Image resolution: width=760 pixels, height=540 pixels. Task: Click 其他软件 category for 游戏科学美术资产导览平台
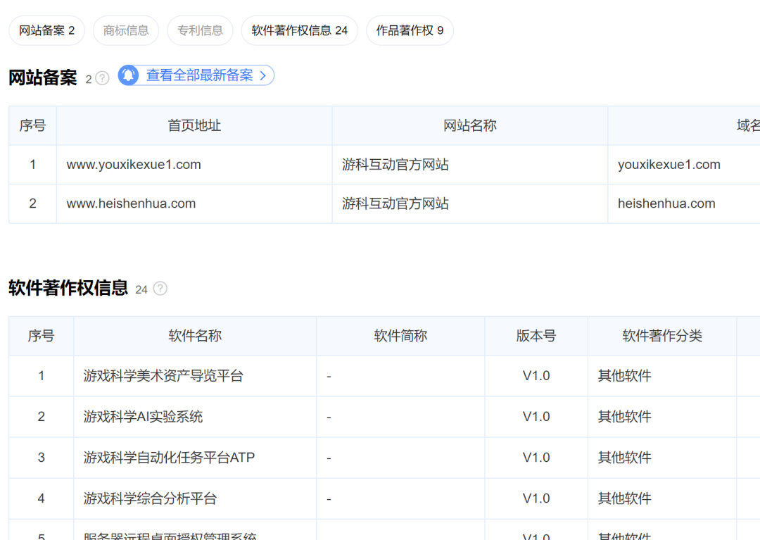click(x=625, y=376)
